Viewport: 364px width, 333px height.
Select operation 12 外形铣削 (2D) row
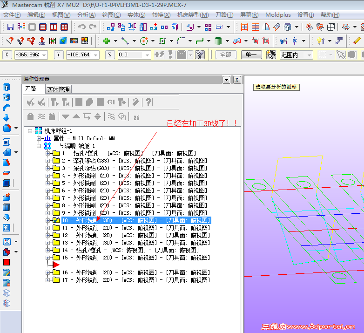[x=136, y=235]
